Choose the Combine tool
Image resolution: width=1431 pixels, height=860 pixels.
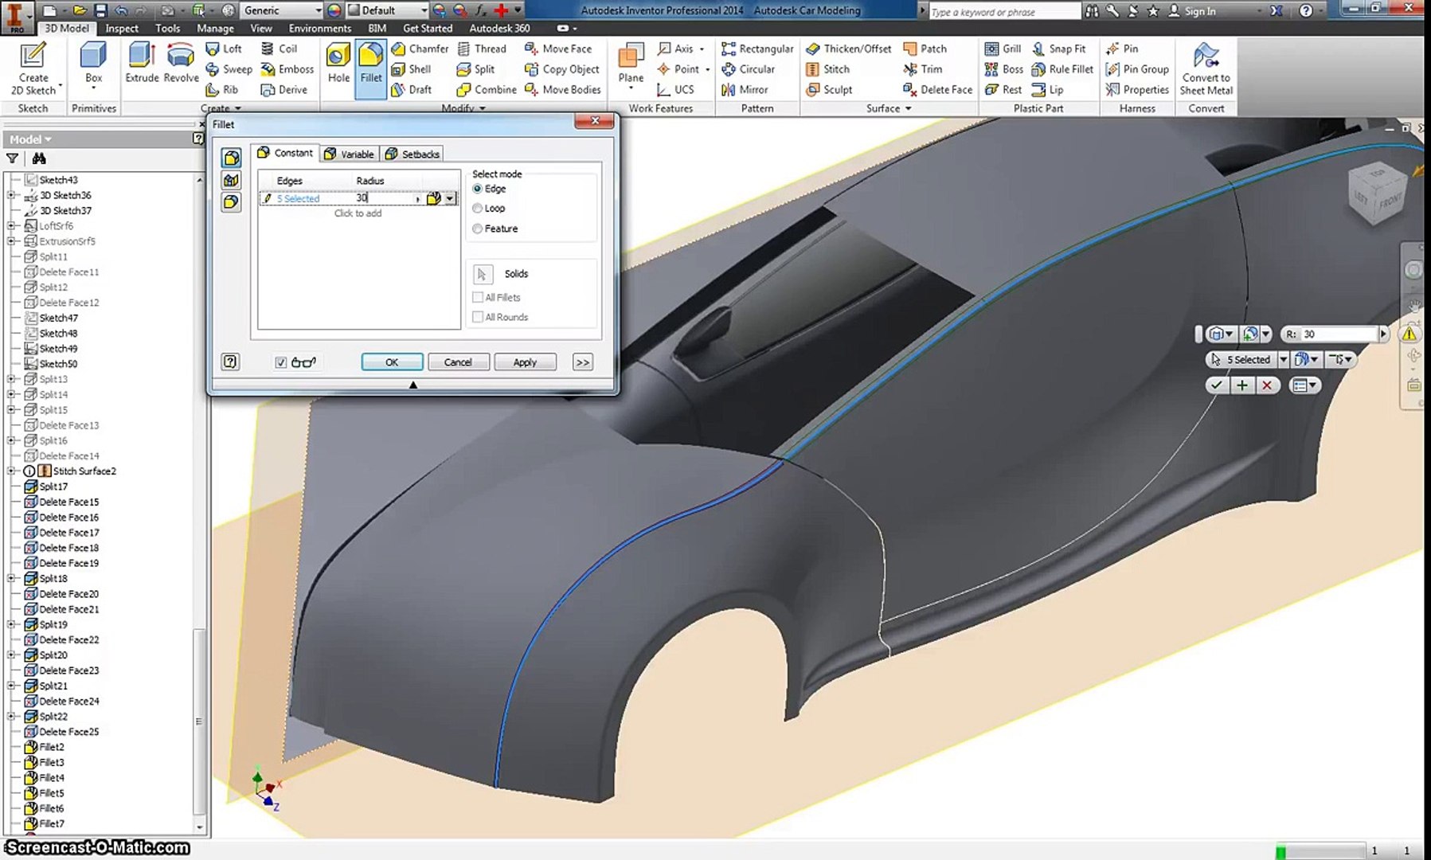487,90
